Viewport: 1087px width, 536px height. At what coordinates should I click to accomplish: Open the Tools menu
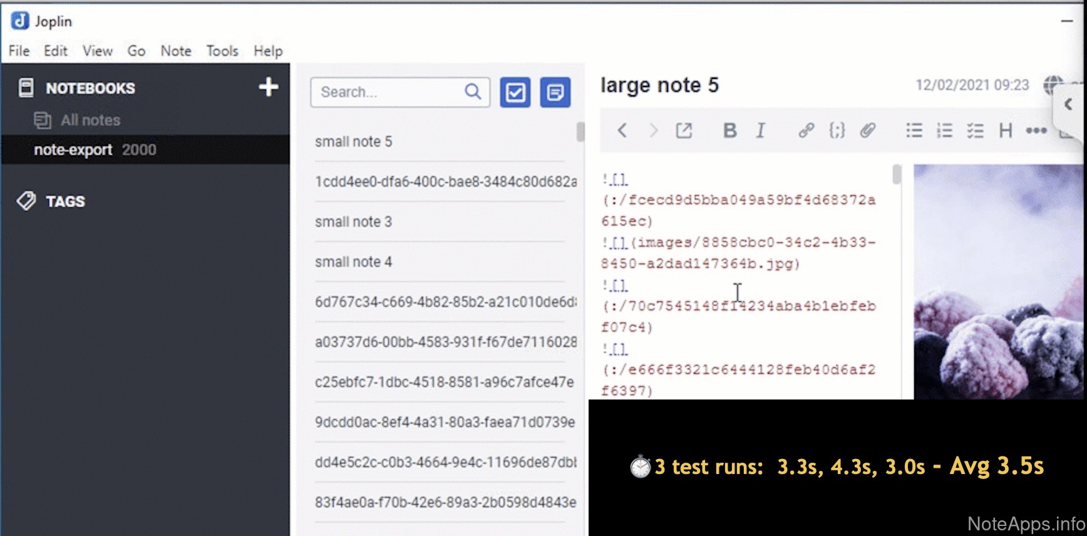click(x=222, y=51)
